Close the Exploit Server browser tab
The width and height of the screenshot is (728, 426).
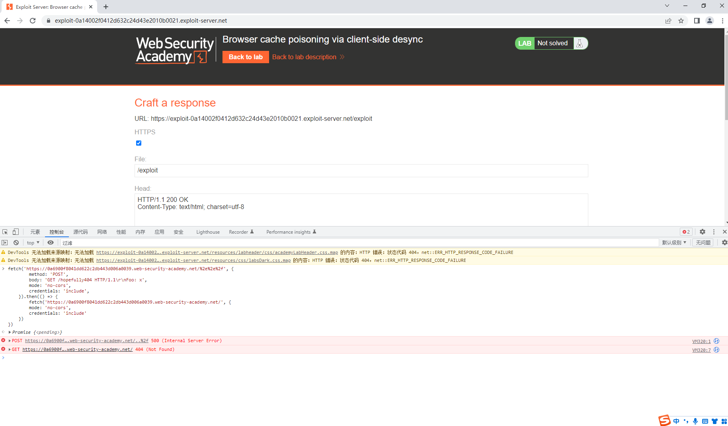click(x=91, y=7)
